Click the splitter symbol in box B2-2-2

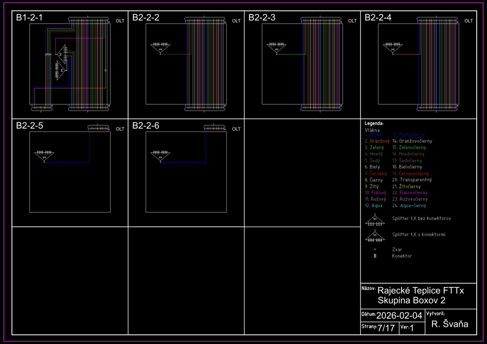[160, 48]
